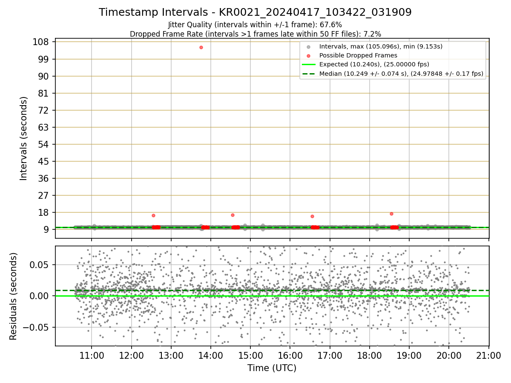Click the '18:00' time tick label
The image size is (511, 383).
click(369, 357)
